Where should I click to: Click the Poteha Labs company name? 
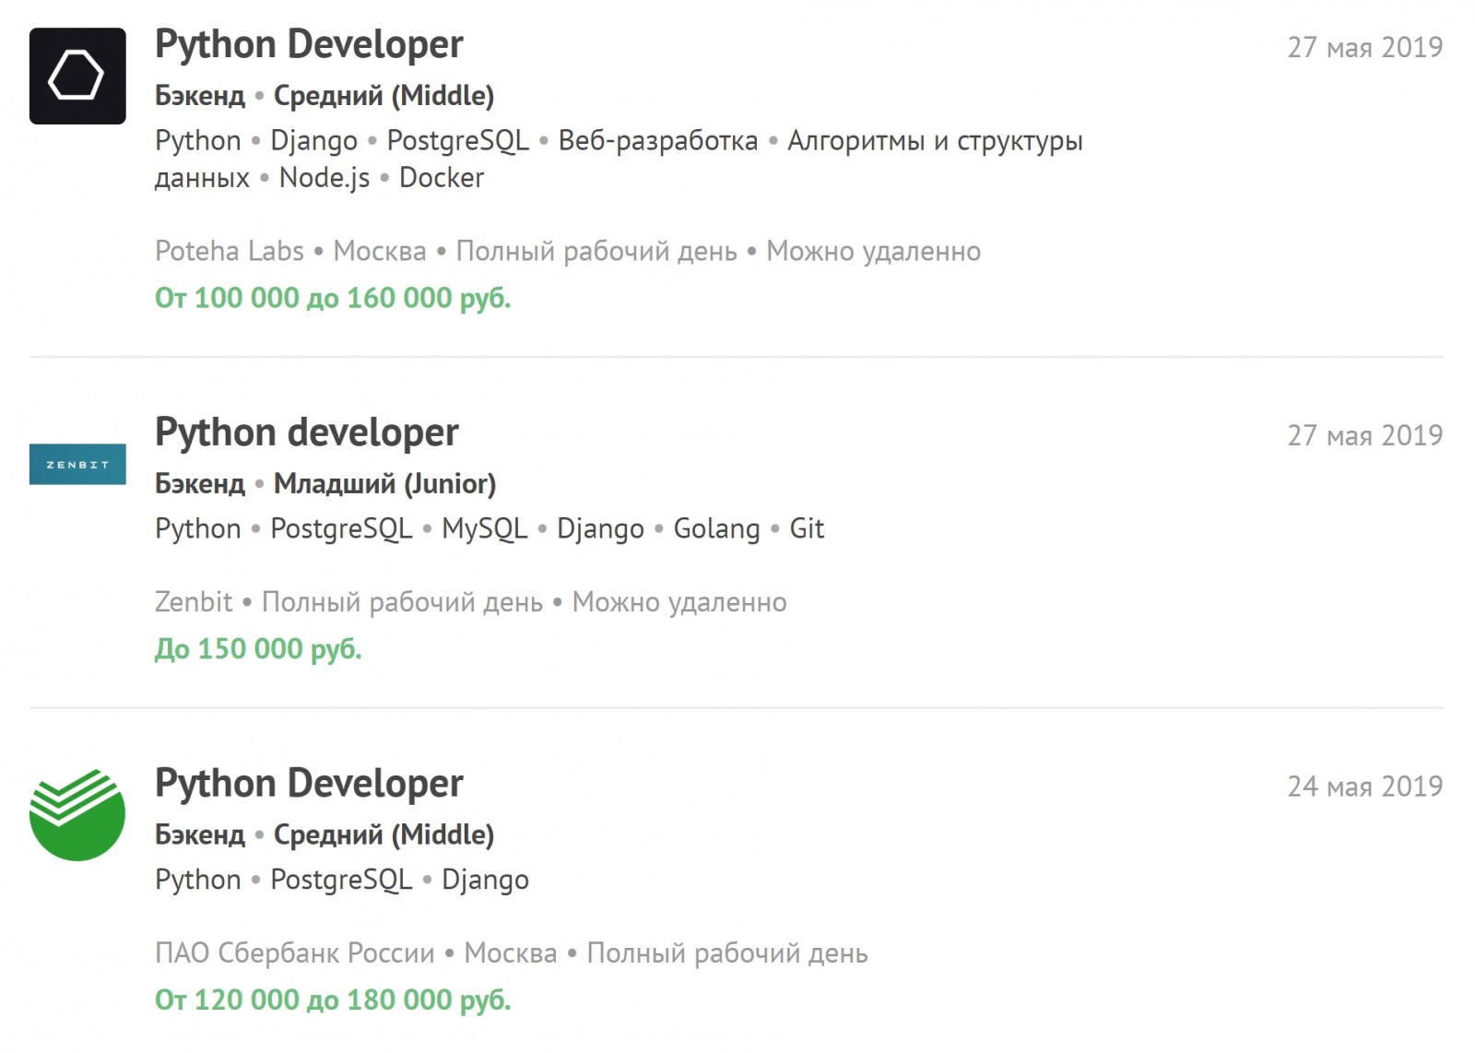click(x=228, y=250)
